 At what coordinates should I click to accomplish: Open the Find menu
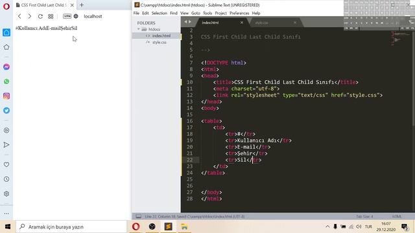point(174,13)
